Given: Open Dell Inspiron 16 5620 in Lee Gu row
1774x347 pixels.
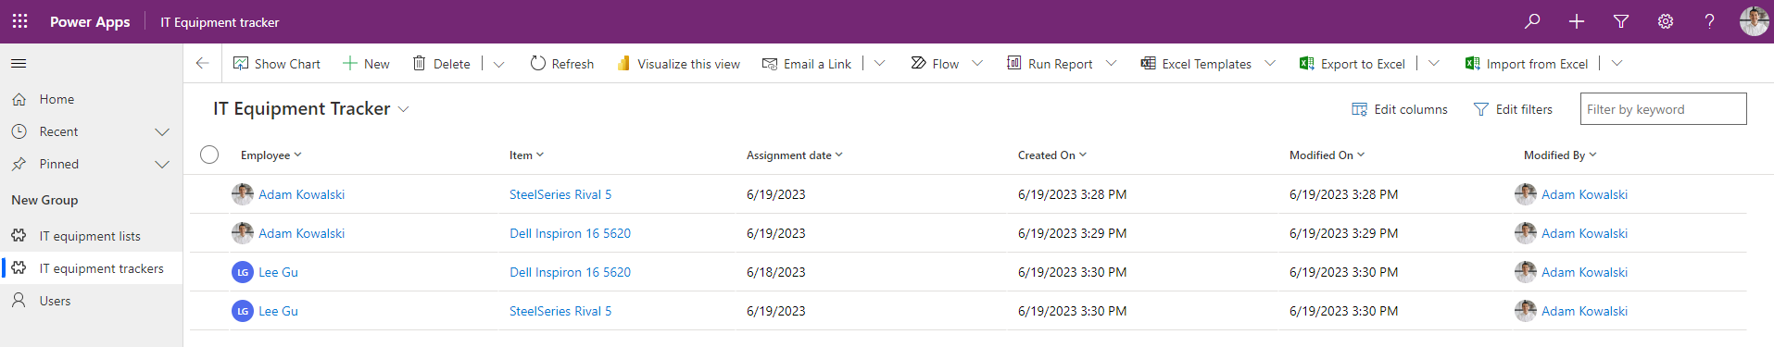Looking at the screenshot, I should point(570,272).
